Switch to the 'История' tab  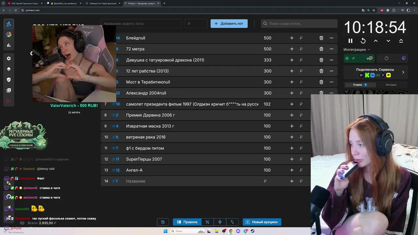click(x=391, y=85)
